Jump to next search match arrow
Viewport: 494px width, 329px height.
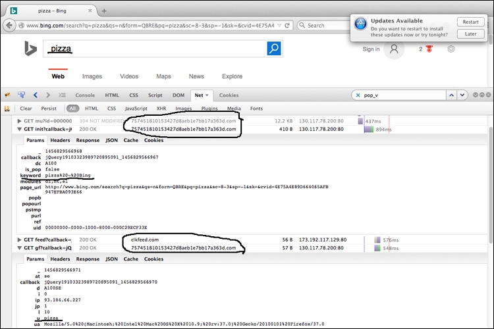462,95
